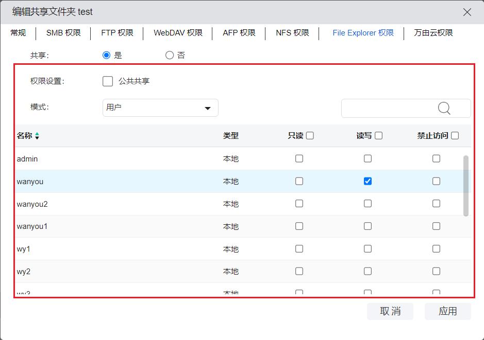Uncheck 读写 permission for wanyou
Screen dimensions: 484x340
coord(368,181)
